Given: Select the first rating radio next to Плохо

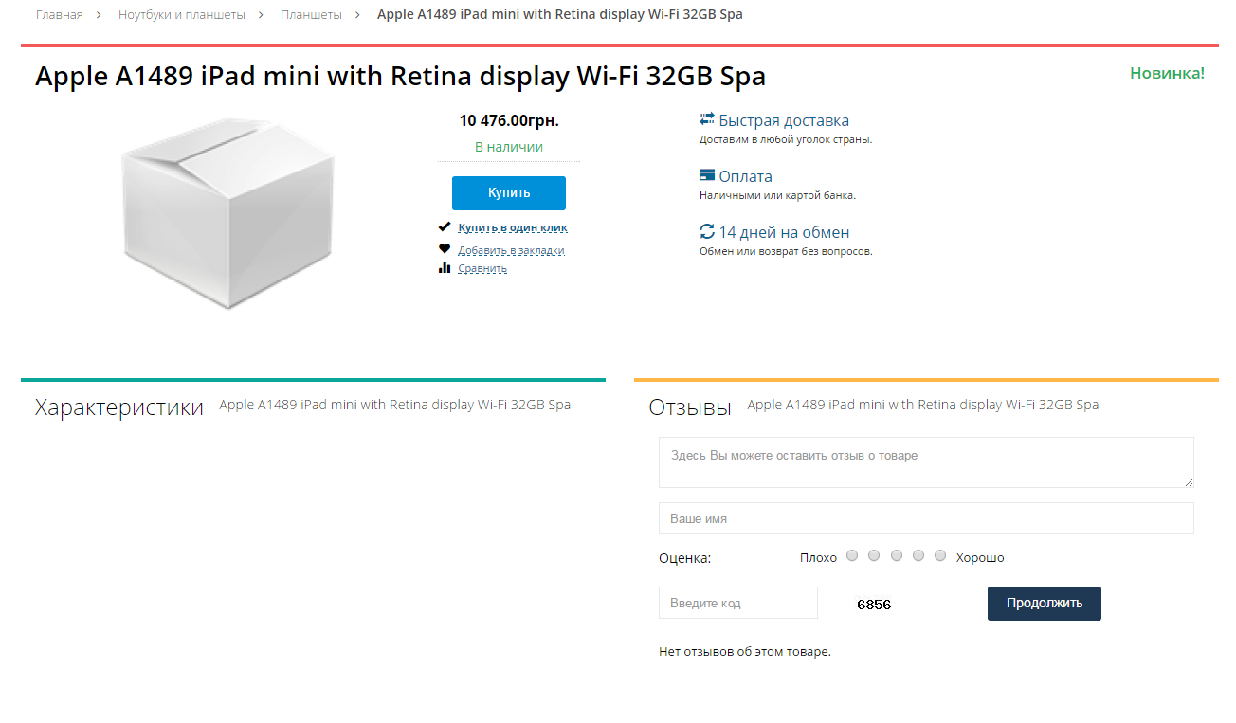Looking at the screenshot, I should click(x=852, y=555).
